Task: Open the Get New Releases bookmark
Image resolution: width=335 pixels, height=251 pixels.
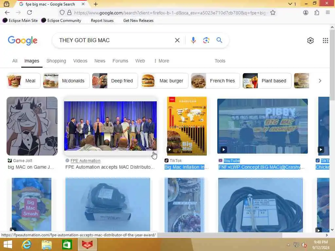Action: pyautogui.click(x=138, y=21)
